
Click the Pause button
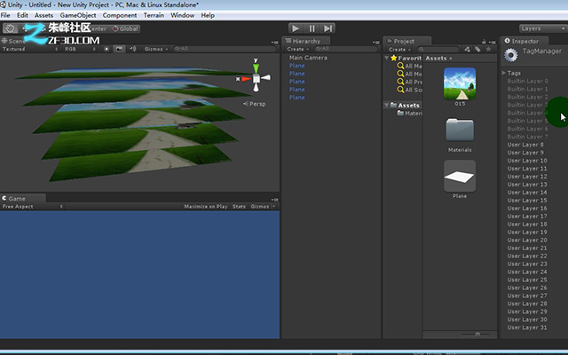point(312,28)
